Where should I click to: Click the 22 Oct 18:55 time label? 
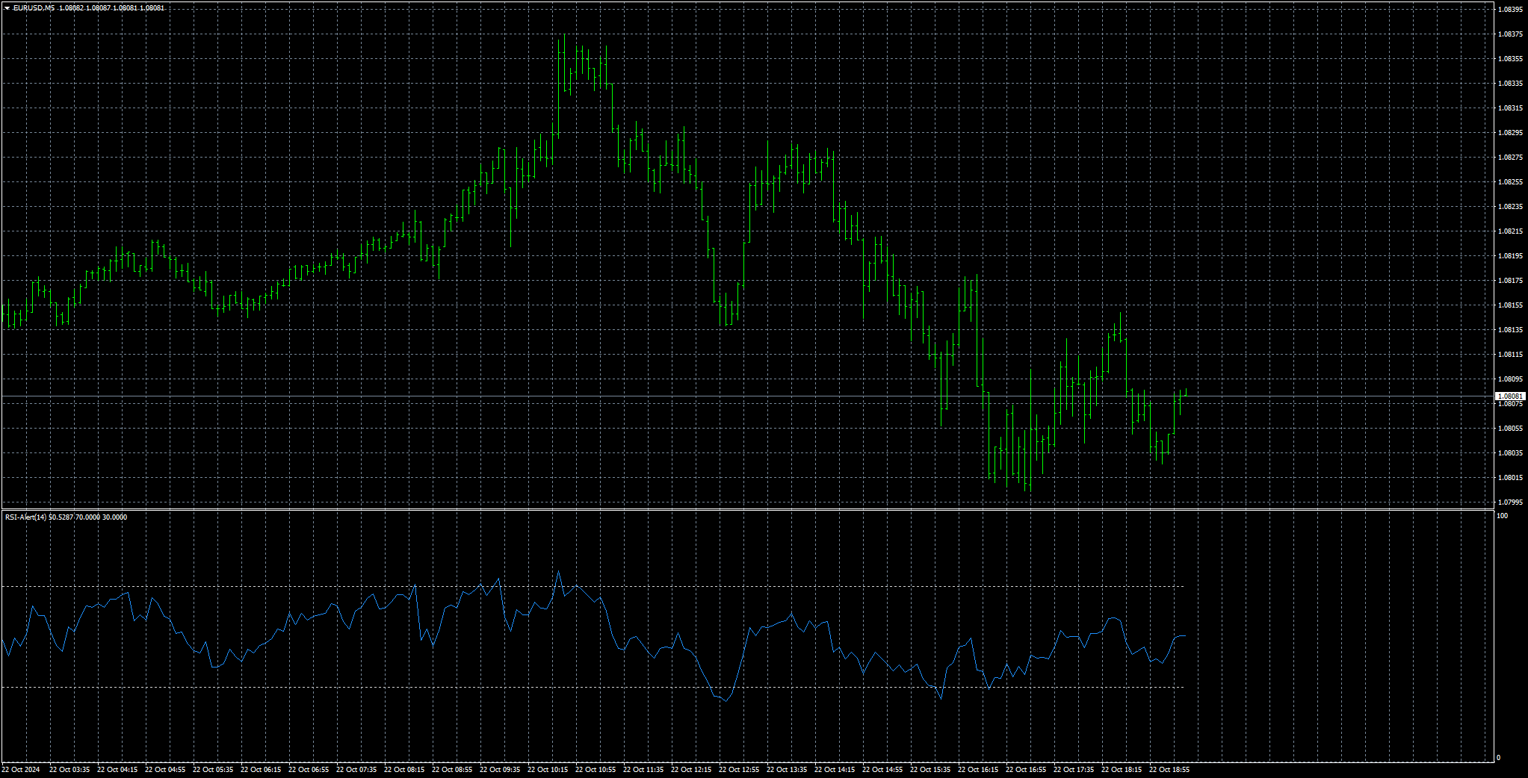[x=1169, y=770]
